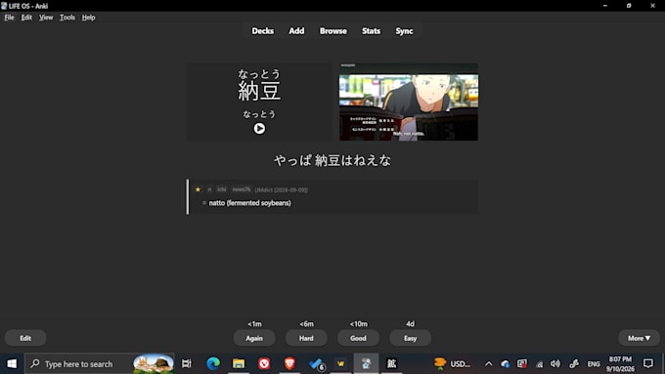Open the notification center icon
This screenshot has width=665, height=374.
pyautogui.click(x=647, y=363)
